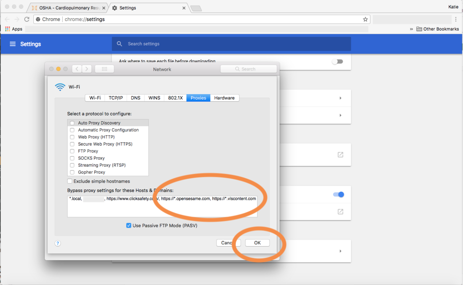Open the Chrome three-dot menu
Screen dimensions: 463x285
coord(456,19)
